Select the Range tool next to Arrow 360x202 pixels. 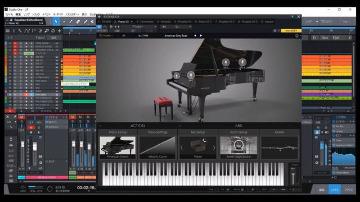64,22
